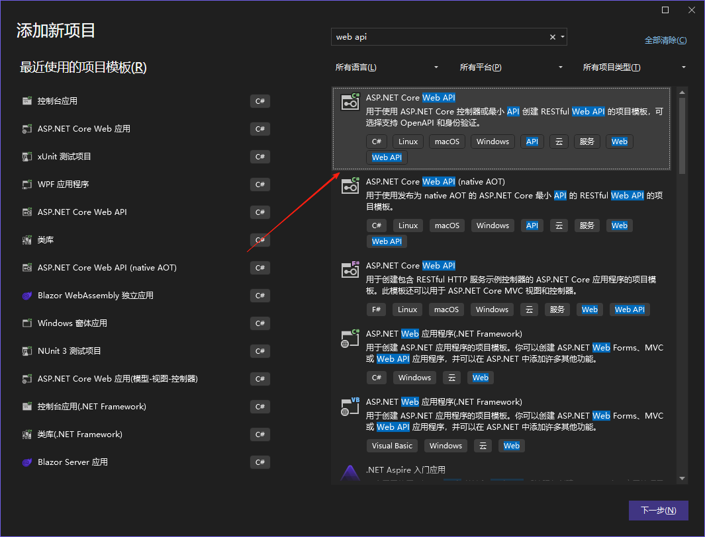Viewport: 705px width, 537px height.
Task: Expand the 所有语言 language filter
Action: [x=387, y=67]
